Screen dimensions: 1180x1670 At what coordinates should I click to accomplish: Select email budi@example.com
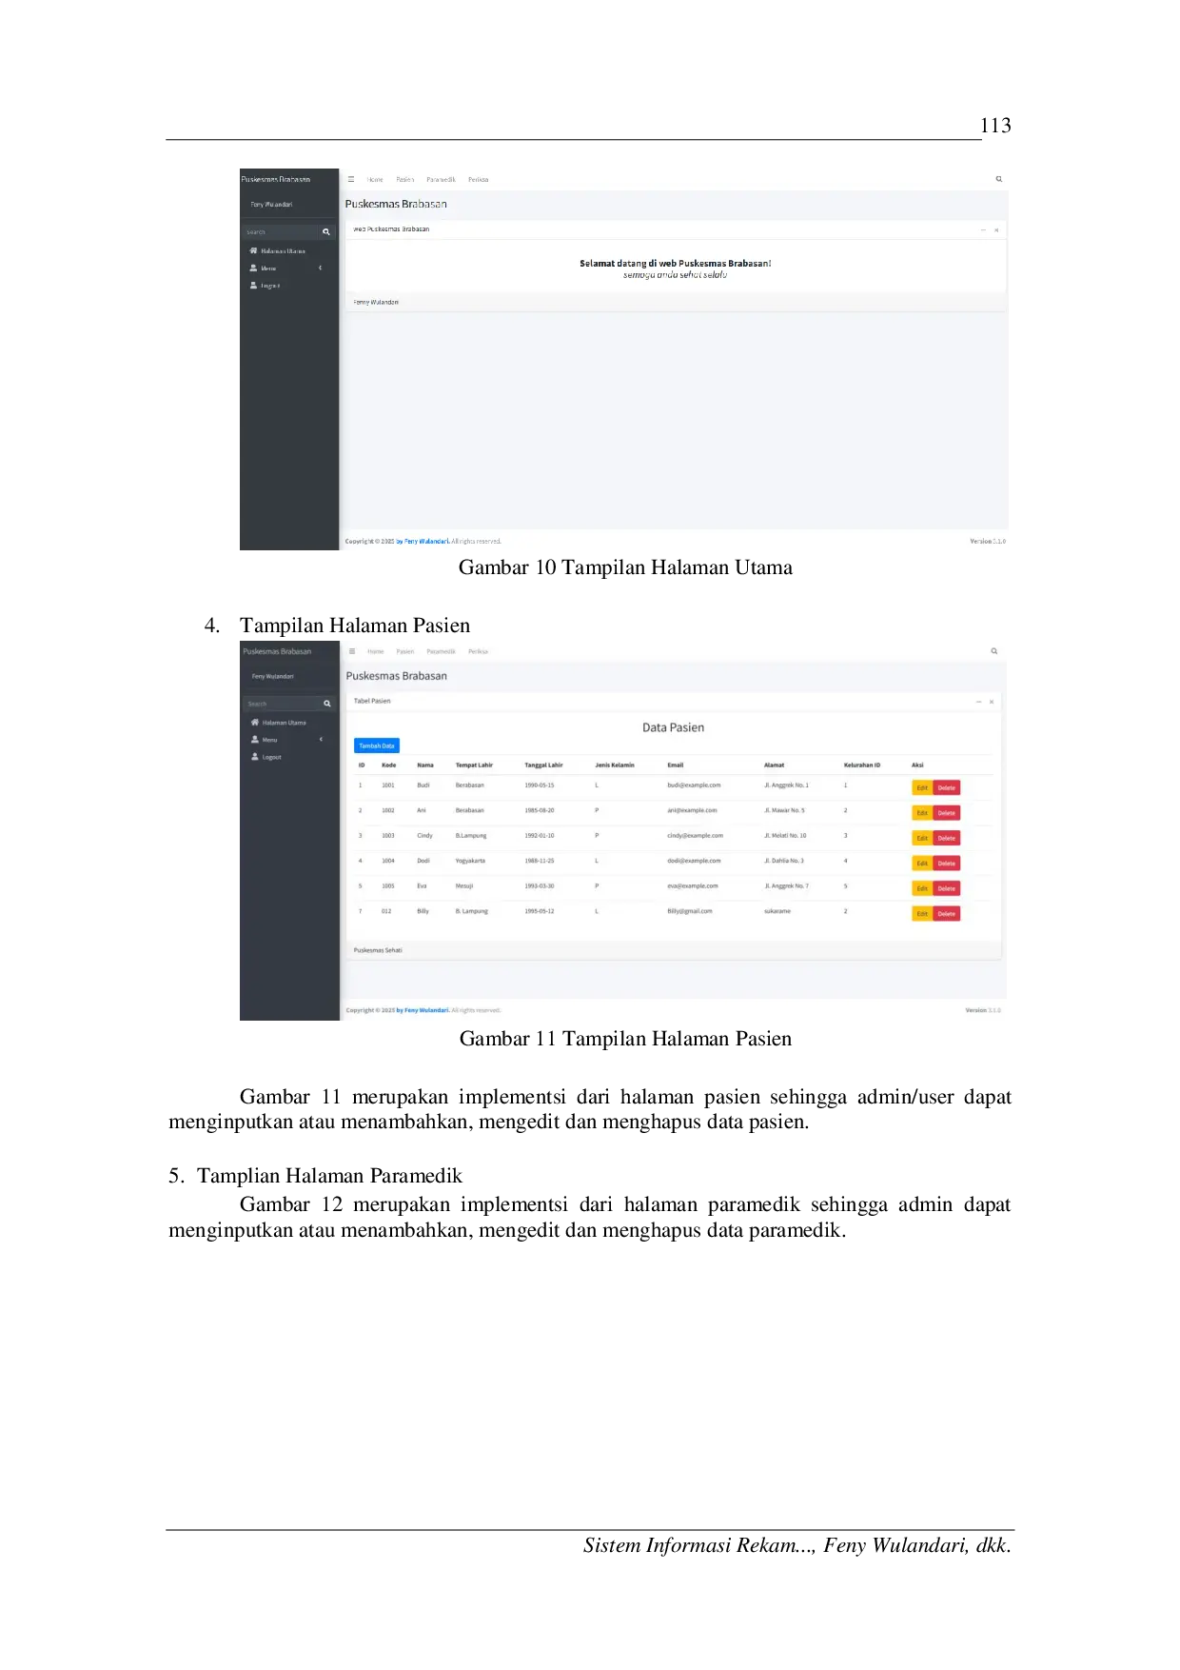(x=694, y=785)
